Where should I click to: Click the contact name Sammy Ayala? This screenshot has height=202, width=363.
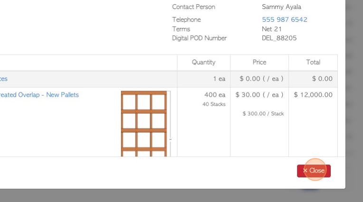tap(281, 7)
